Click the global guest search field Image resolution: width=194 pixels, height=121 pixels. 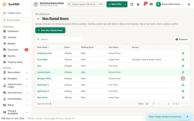[86, 4]
